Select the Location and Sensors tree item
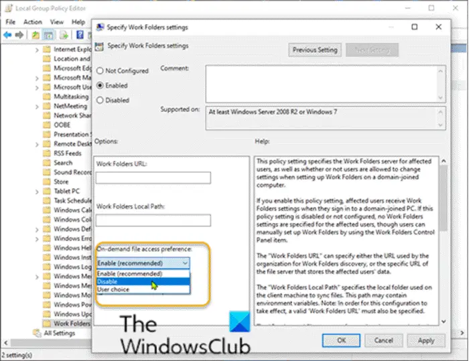This screenshot has width=469, height=361. point(72,59)
